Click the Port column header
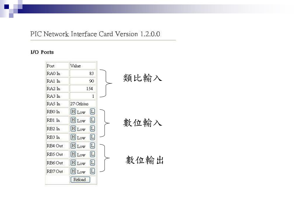The image size is (299, 224). pyautogui.click(x=51, y=66)
